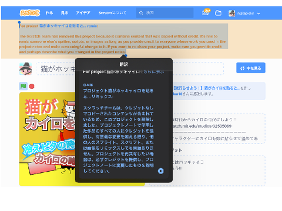Open the My Stuff folder icon
Viewport: 282px width, 211px height.
(x=218, y=13)
